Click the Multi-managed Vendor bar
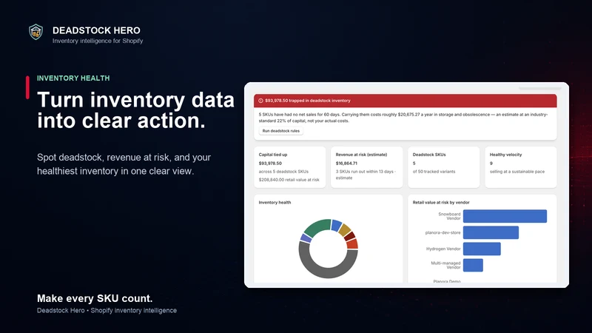This screenshot has width=592, height=333. point(473,265)
